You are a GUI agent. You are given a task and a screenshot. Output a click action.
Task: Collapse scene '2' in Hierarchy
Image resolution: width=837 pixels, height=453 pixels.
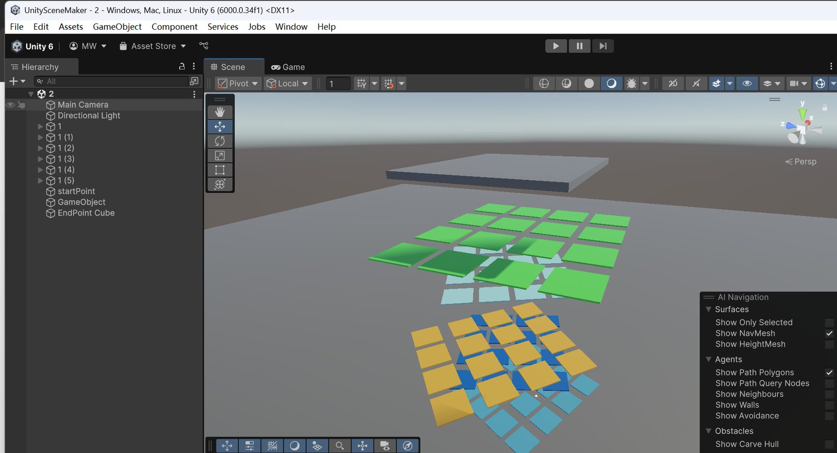(x=31, y=94)
